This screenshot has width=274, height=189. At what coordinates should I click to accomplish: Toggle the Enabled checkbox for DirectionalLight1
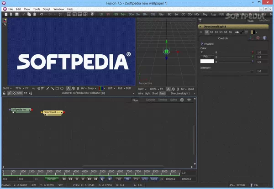tap(203, 44)
